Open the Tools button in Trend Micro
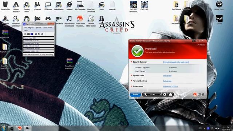 pyautogui.click(x=135, y=95)
